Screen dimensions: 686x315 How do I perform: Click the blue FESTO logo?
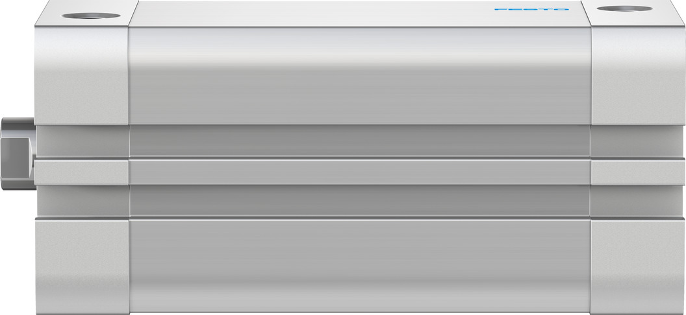531,9
